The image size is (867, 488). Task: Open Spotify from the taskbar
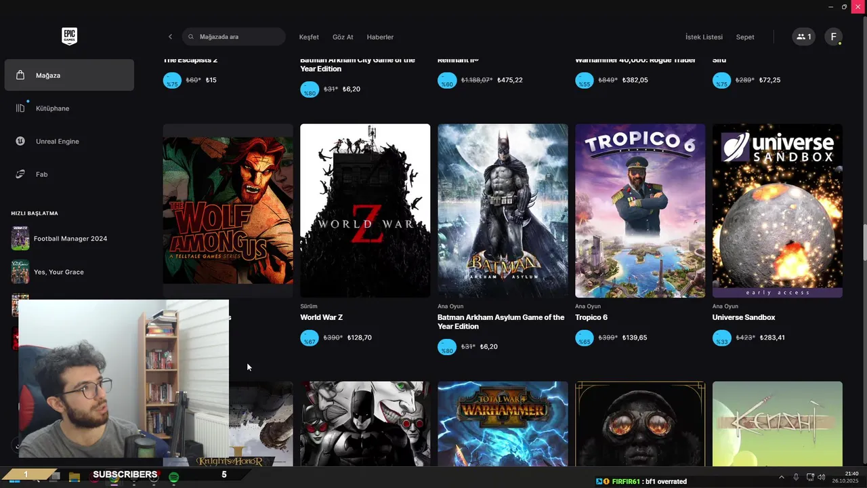tap(173, 477)
